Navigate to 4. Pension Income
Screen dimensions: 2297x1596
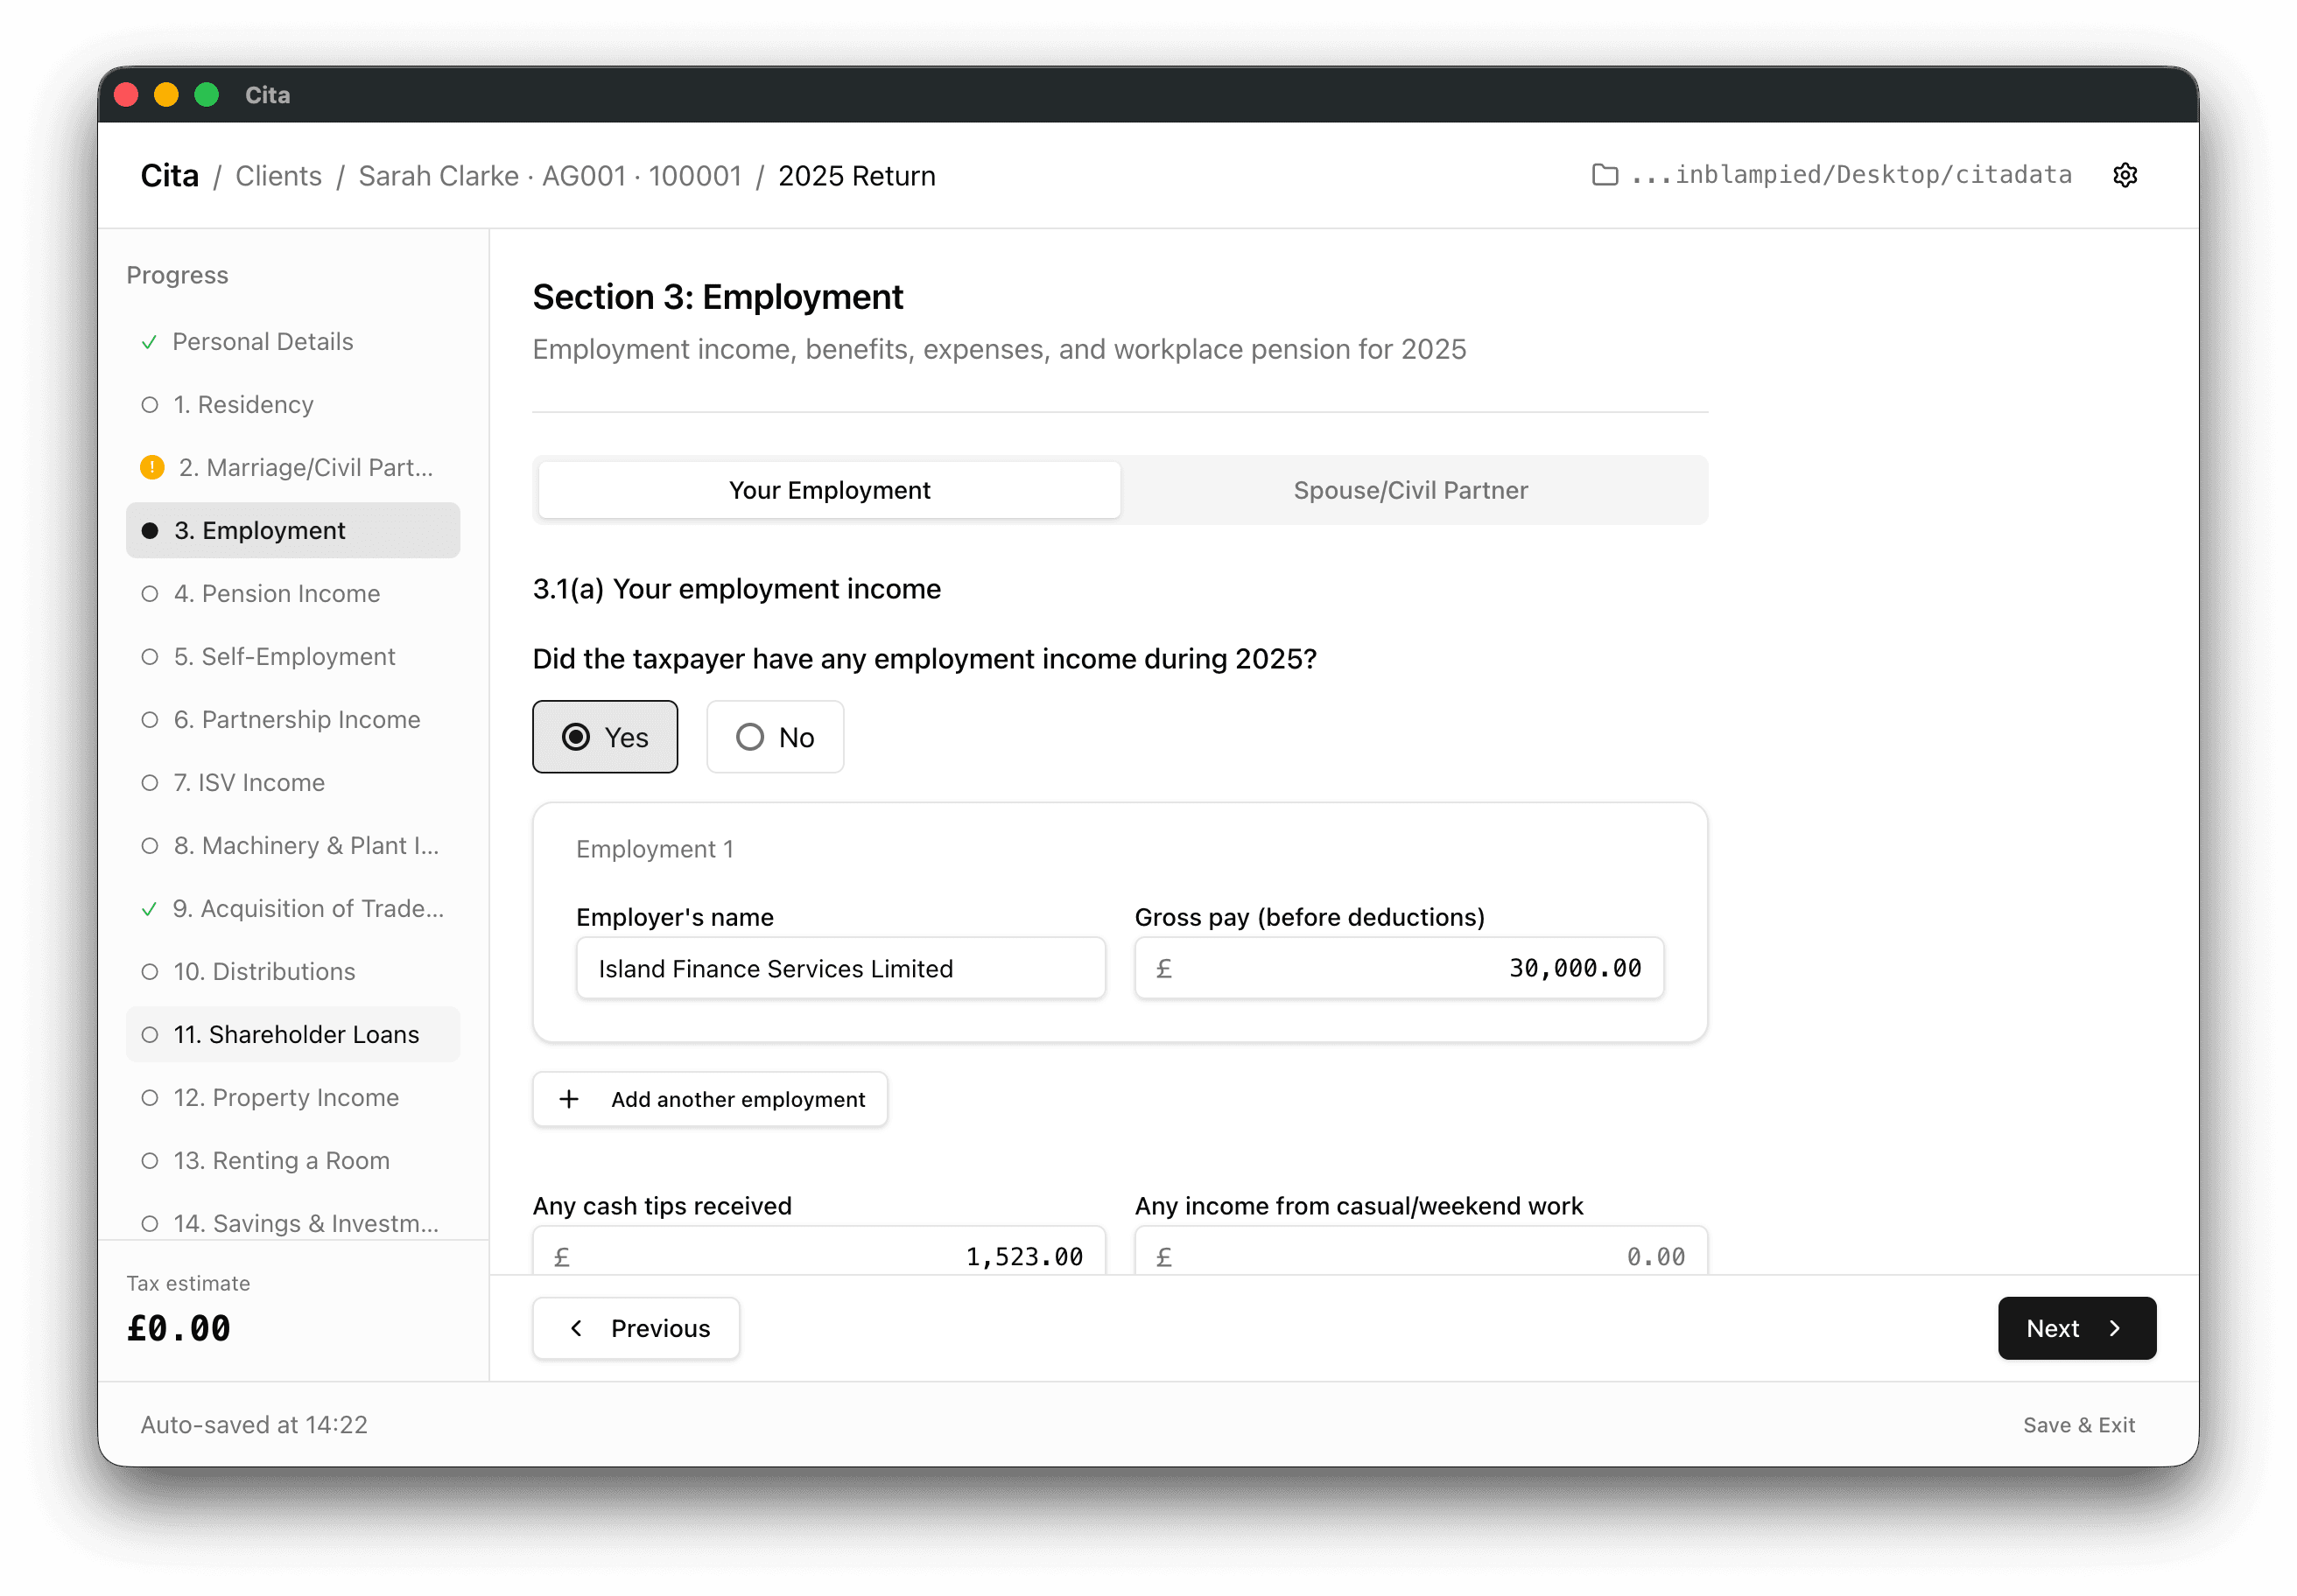point(293,594)
